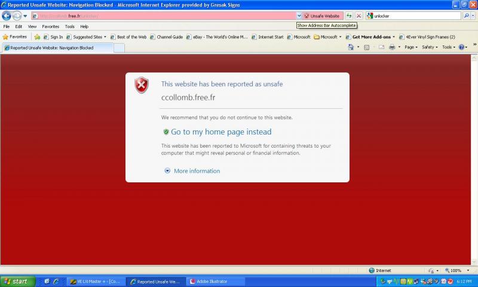Click the Home page icon in command bar
The width and height of the screenshot is (478, 287).
351,47
